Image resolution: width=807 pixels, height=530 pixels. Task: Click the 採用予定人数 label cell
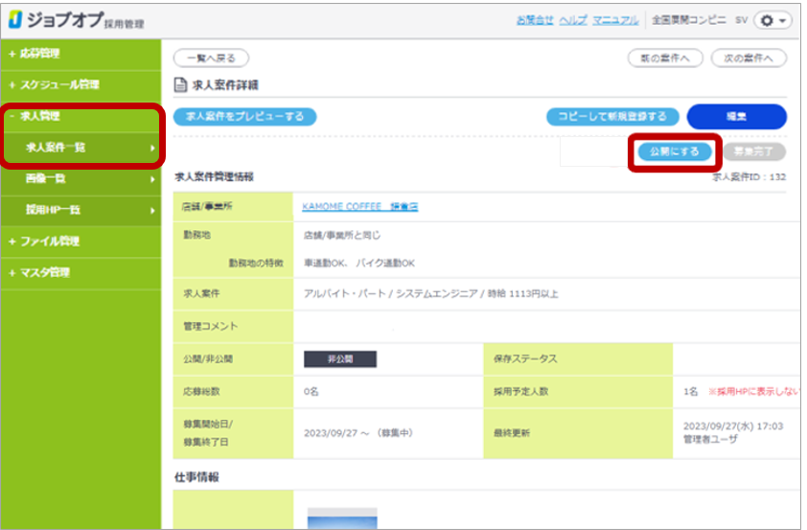[578, 392]
